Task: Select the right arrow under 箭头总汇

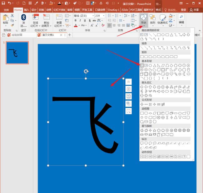Action: point(142,87)
